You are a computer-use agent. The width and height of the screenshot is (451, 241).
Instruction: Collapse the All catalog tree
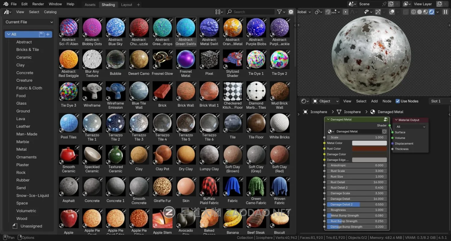pyautogui.click(x=8, y=34)
